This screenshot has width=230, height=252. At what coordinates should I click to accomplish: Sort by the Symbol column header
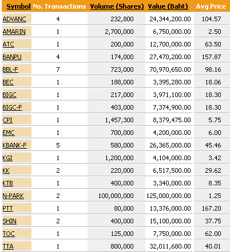[18, 6]
